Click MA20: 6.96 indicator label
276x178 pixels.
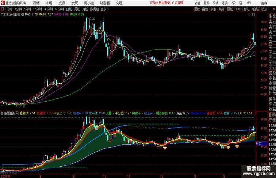click(61, 15)
